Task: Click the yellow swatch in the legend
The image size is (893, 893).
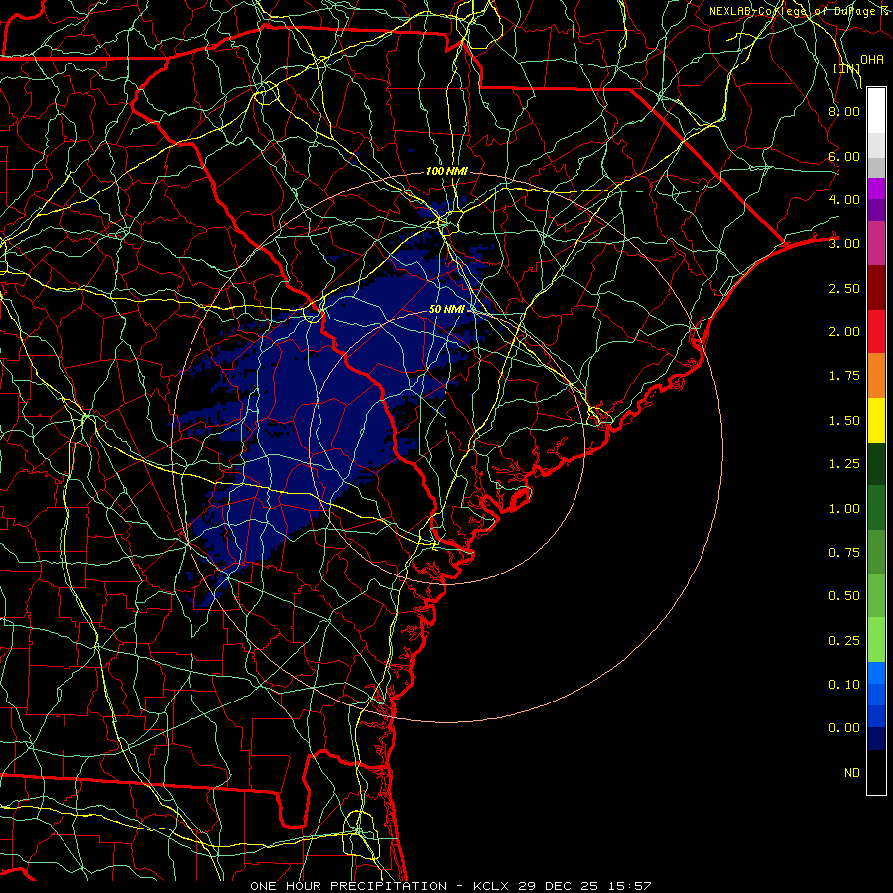Action: [876, 420]
